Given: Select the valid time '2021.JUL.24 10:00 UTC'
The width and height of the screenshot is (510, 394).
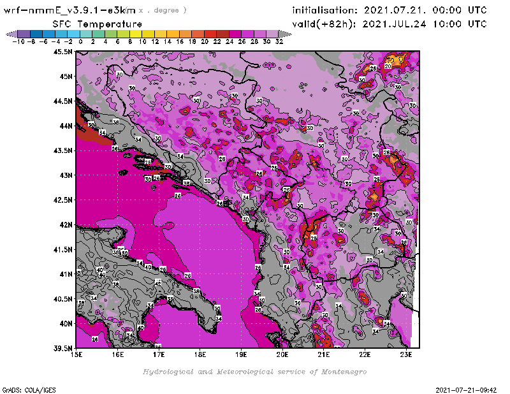Looking at the screenshot, I should pos(425,24).
